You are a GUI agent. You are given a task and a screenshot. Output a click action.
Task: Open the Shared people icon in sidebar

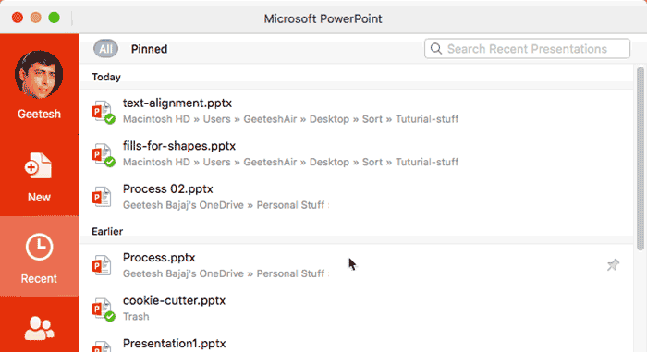(39, 328)
